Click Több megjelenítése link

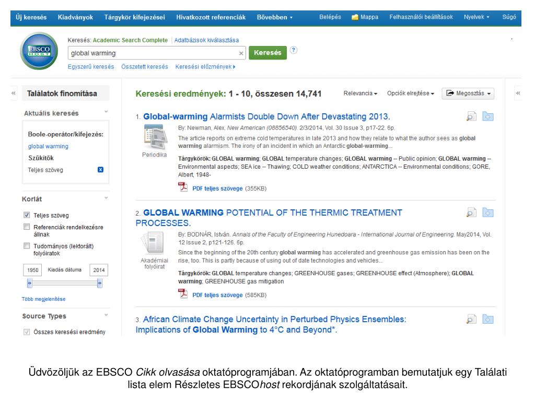[x=44, y=299]
